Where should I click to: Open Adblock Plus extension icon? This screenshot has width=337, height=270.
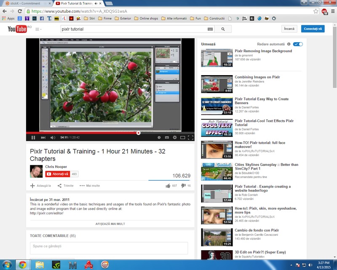pyautogui.click(x=324, y=11)
